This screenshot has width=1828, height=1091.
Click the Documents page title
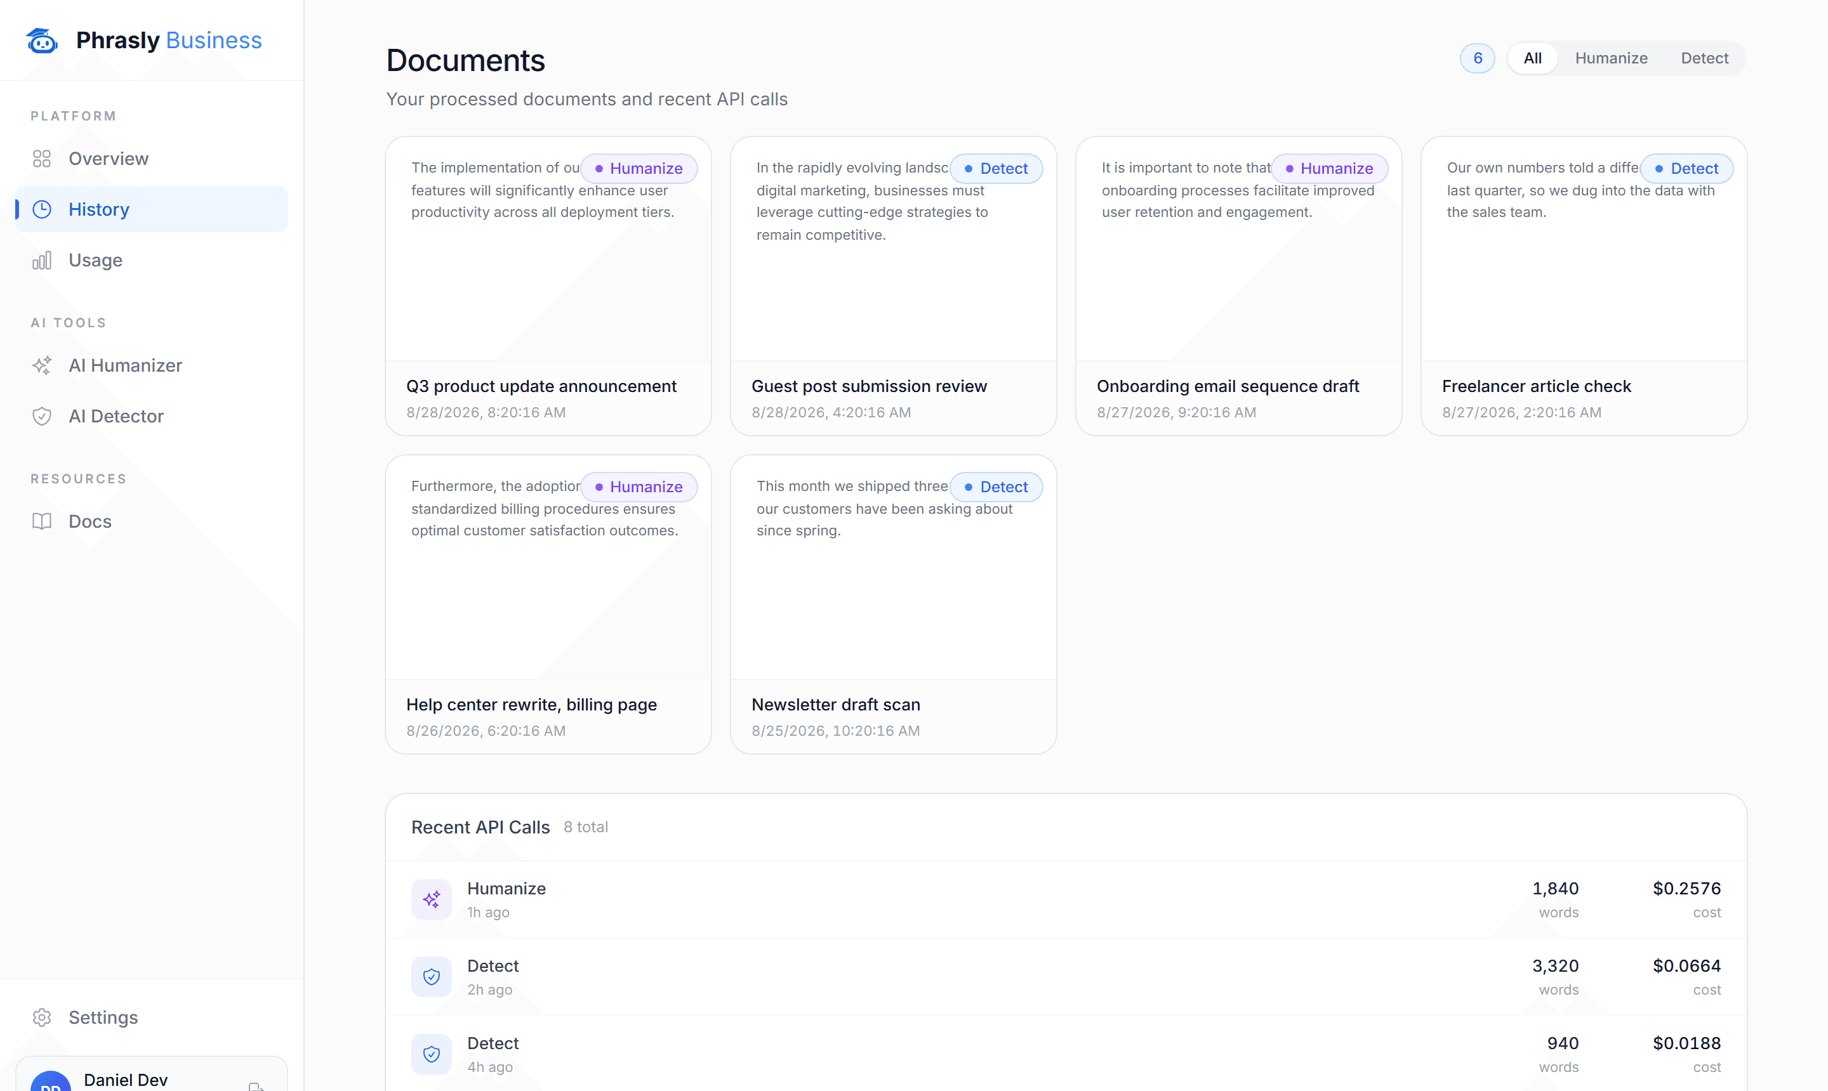click(x=466, y=60)
